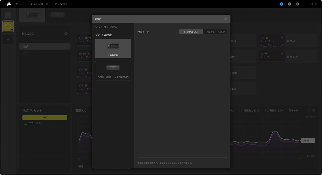Viewport: 322px width, 175px height.
Task: Add cooling preset with yellow plus button
Action: click(x=45, y=117)
